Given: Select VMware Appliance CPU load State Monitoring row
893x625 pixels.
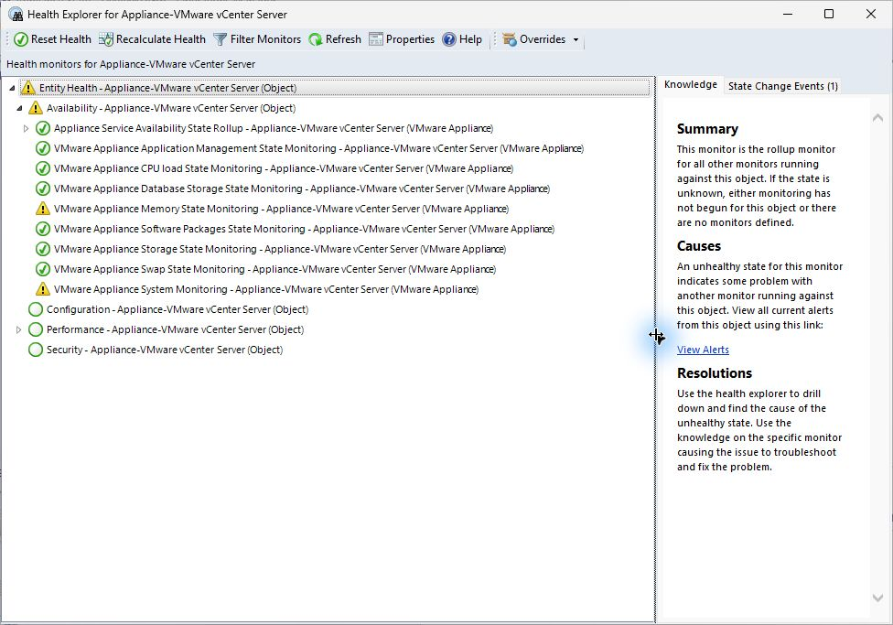Looking at the screenshot, I should pyautogui.click(x=284, y=168).
